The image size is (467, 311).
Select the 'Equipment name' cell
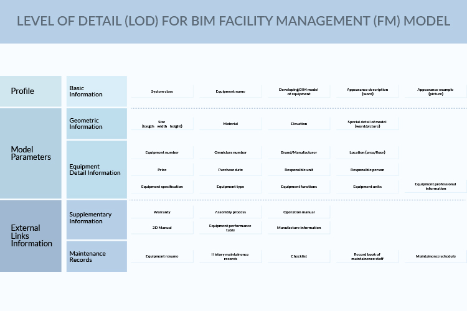(x=230, y=91)
